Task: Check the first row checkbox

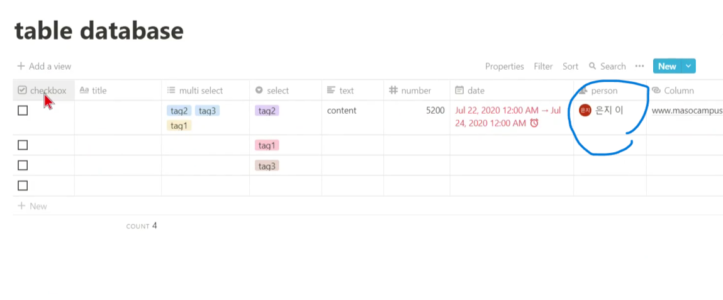Action: coord(23,111)
